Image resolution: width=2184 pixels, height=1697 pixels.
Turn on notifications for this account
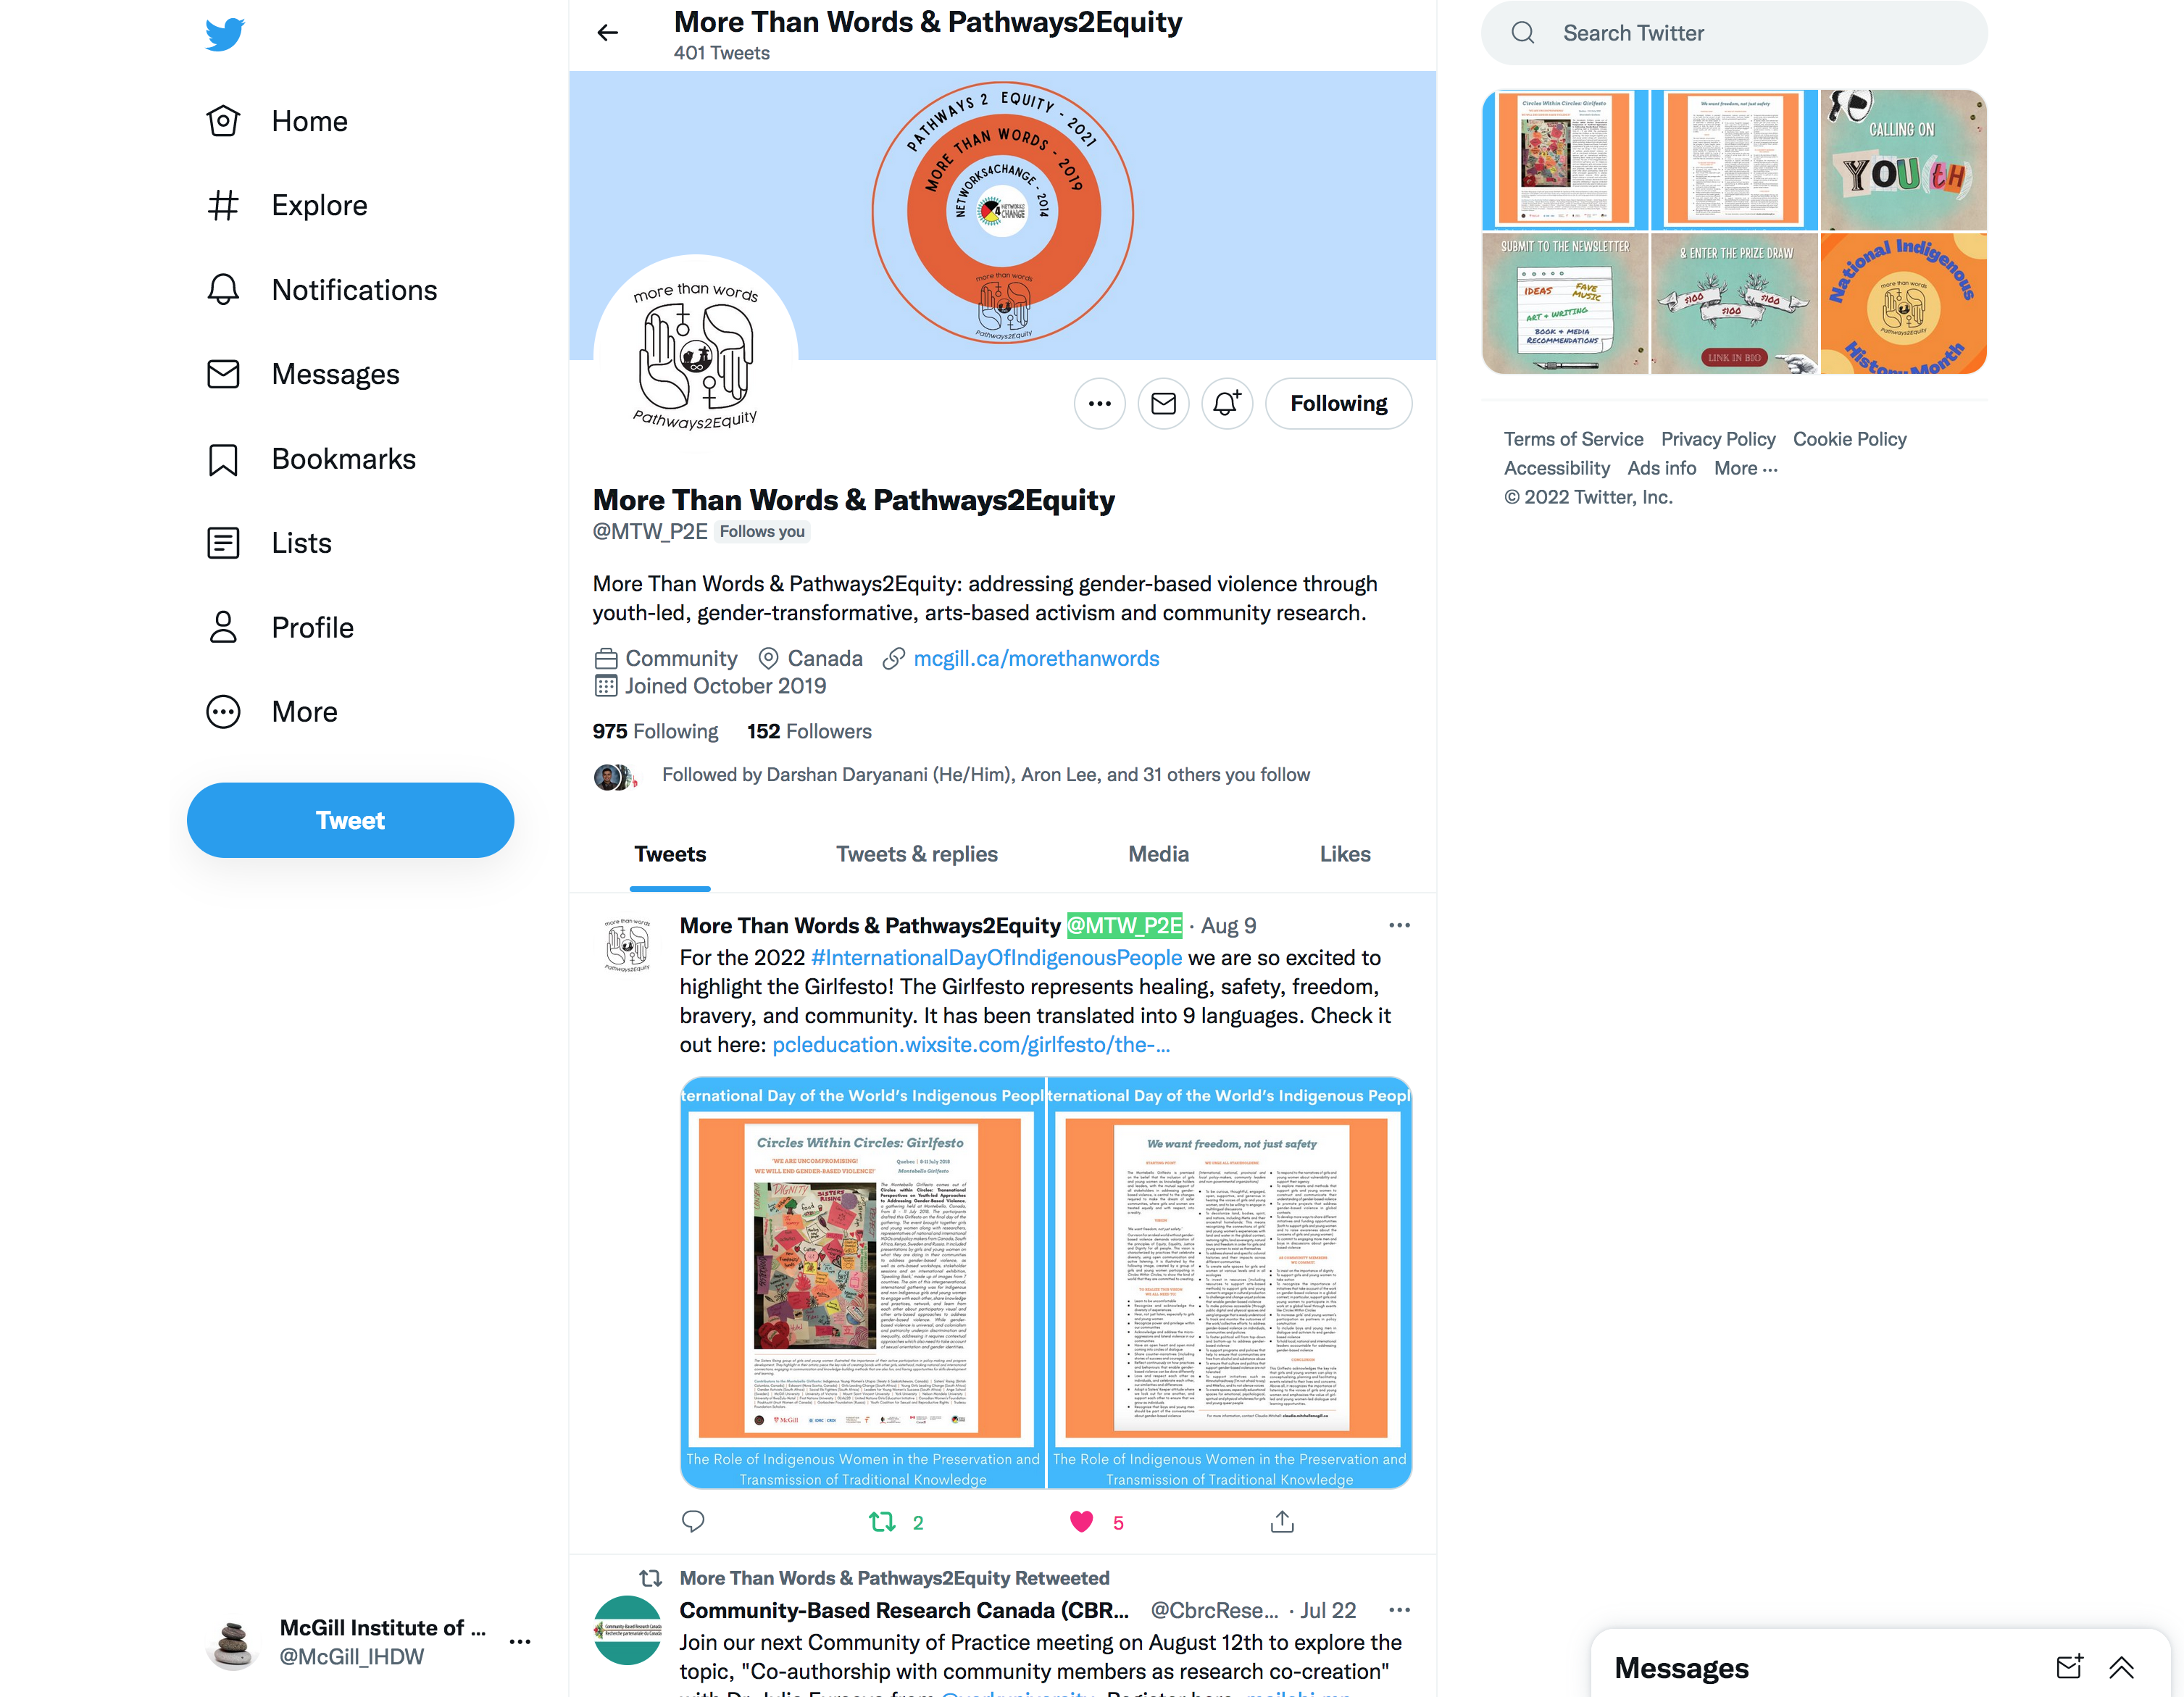tap(1227, 404)
